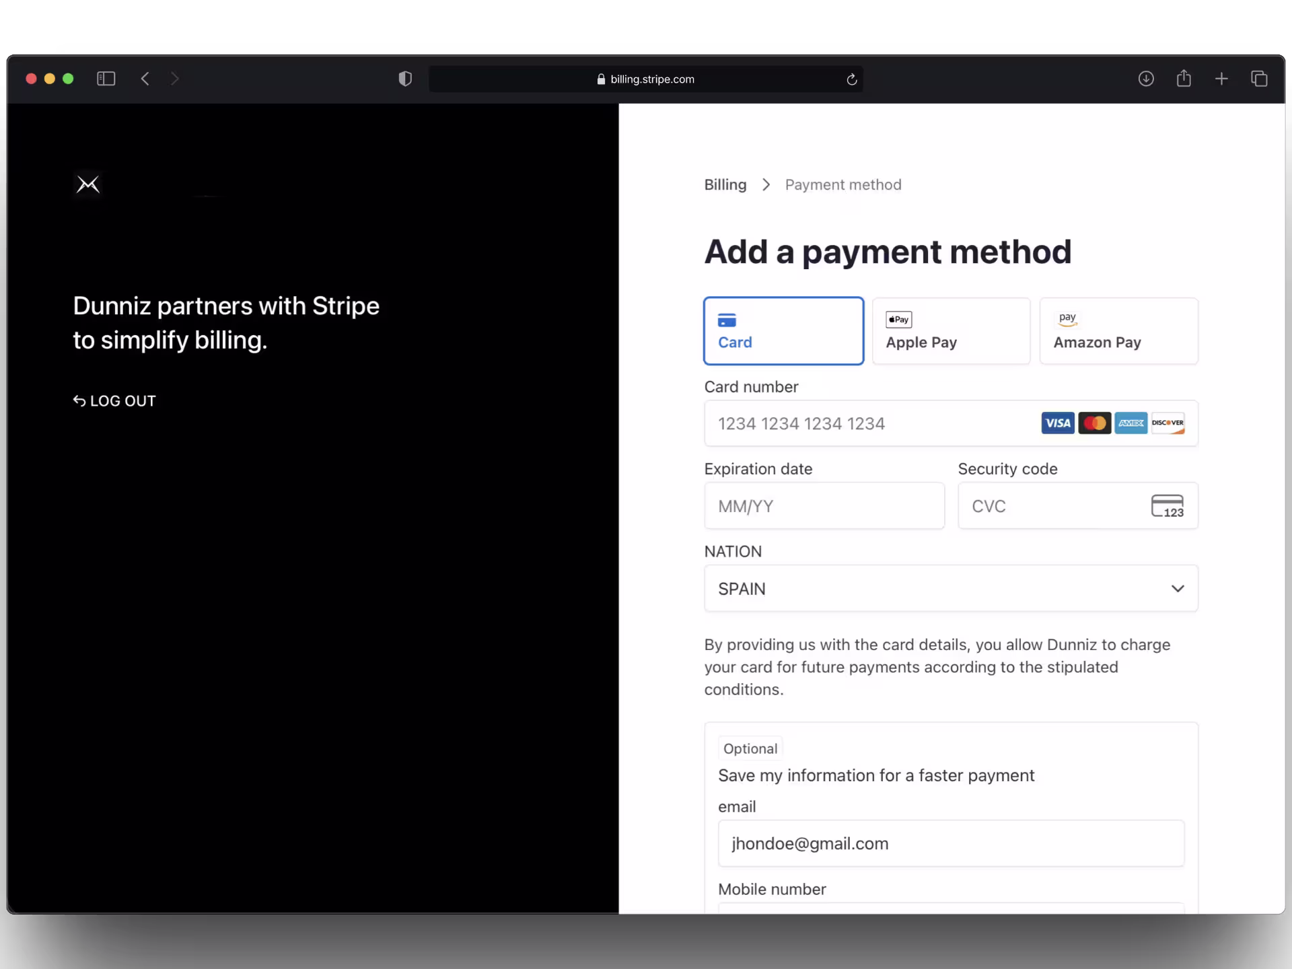Click the lock icon in the address bar
Screen dimensions: 1292x969
(601, 79)
